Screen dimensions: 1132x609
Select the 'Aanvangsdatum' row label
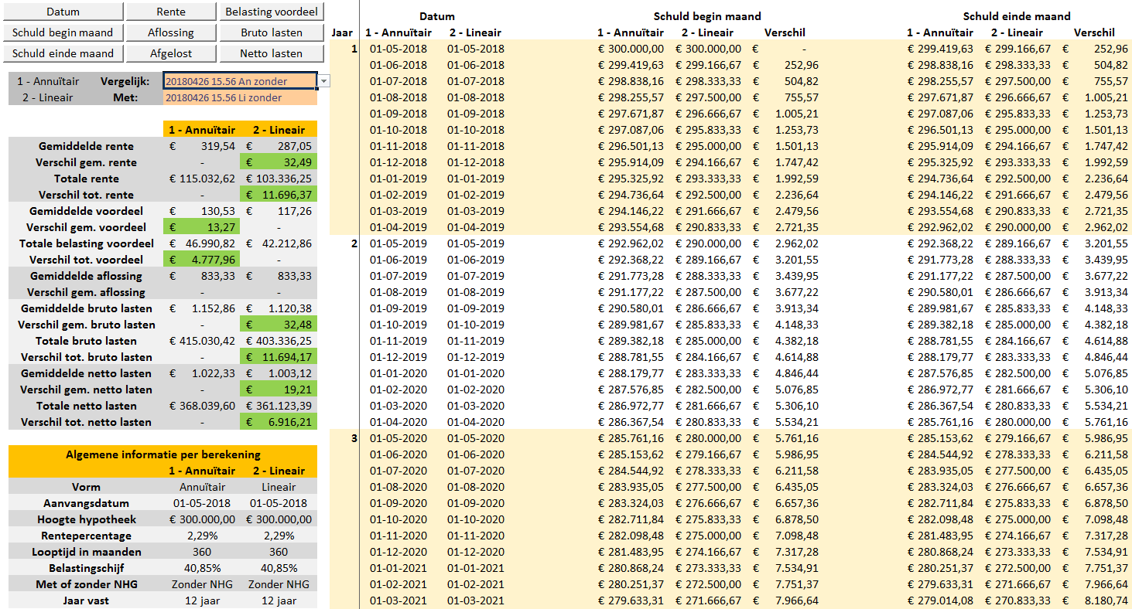[86, 503]
